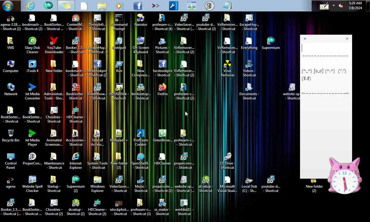Select the CD Drive shortcut icon
Image resolution: width=370 pixels, height=222 pixels.
click(227, 161)
